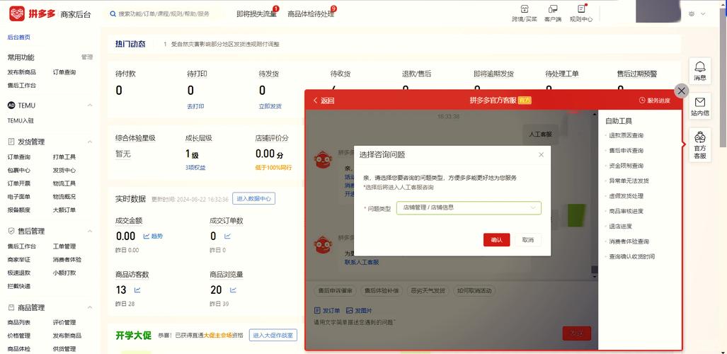Click the Pinduoduo logo in the header
The image size is (727, 354).
point(17,14)
